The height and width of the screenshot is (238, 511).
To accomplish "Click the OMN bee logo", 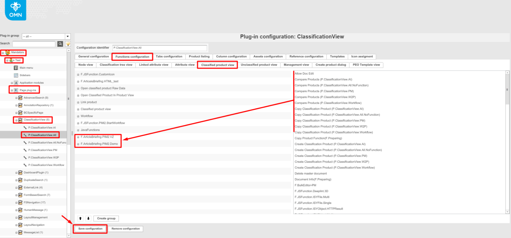I will tap(15, 10).
